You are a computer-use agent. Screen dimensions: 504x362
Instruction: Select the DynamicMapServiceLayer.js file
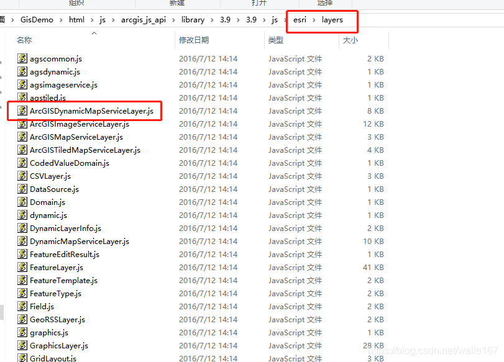[79, 242]
